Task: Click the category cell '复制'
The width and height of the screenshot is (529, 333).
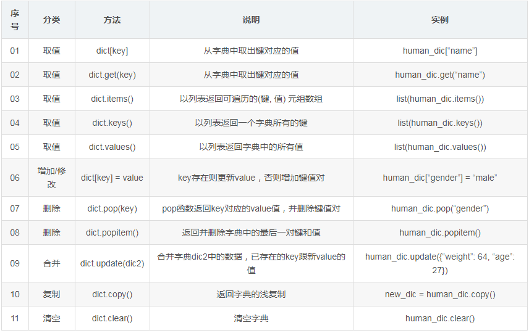Action: [x=52, y=294]
